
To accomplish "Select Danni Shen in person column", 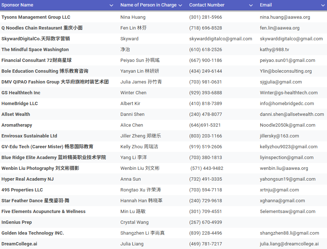I will (132, 114).
